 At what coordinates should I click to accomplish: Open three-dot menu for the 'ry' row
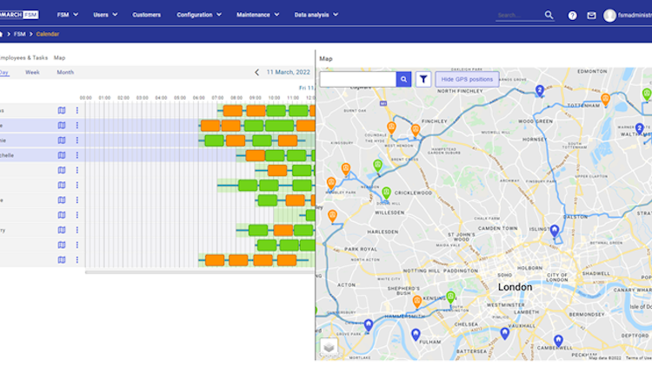[x=77, y=230]
